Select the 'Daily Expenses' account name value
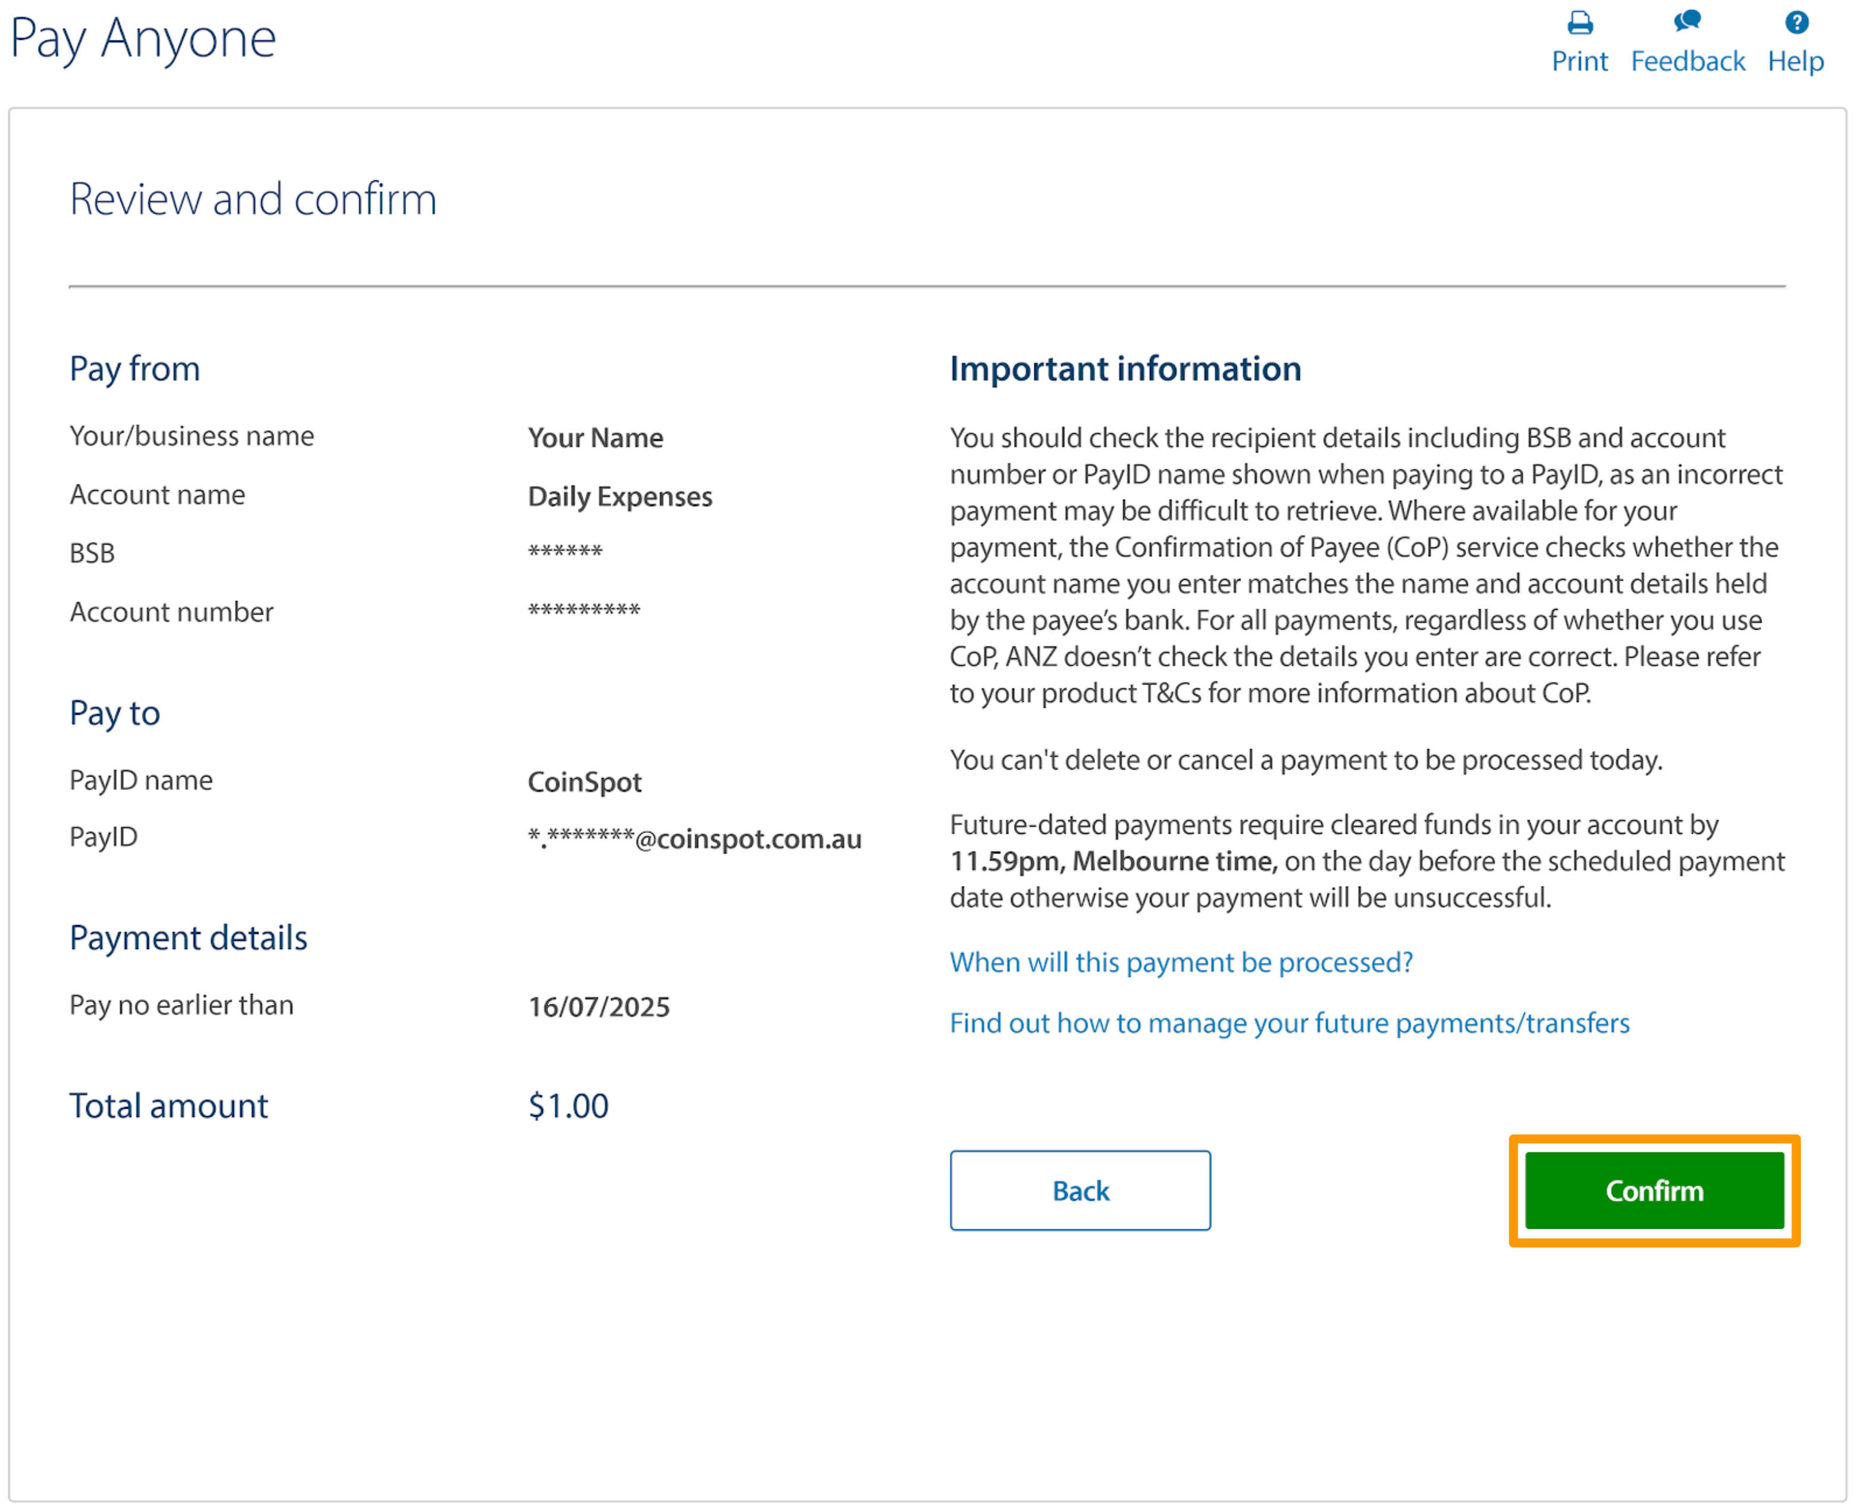Image resolution: width=1857 pixels, height=1509 pixels. 620,496
